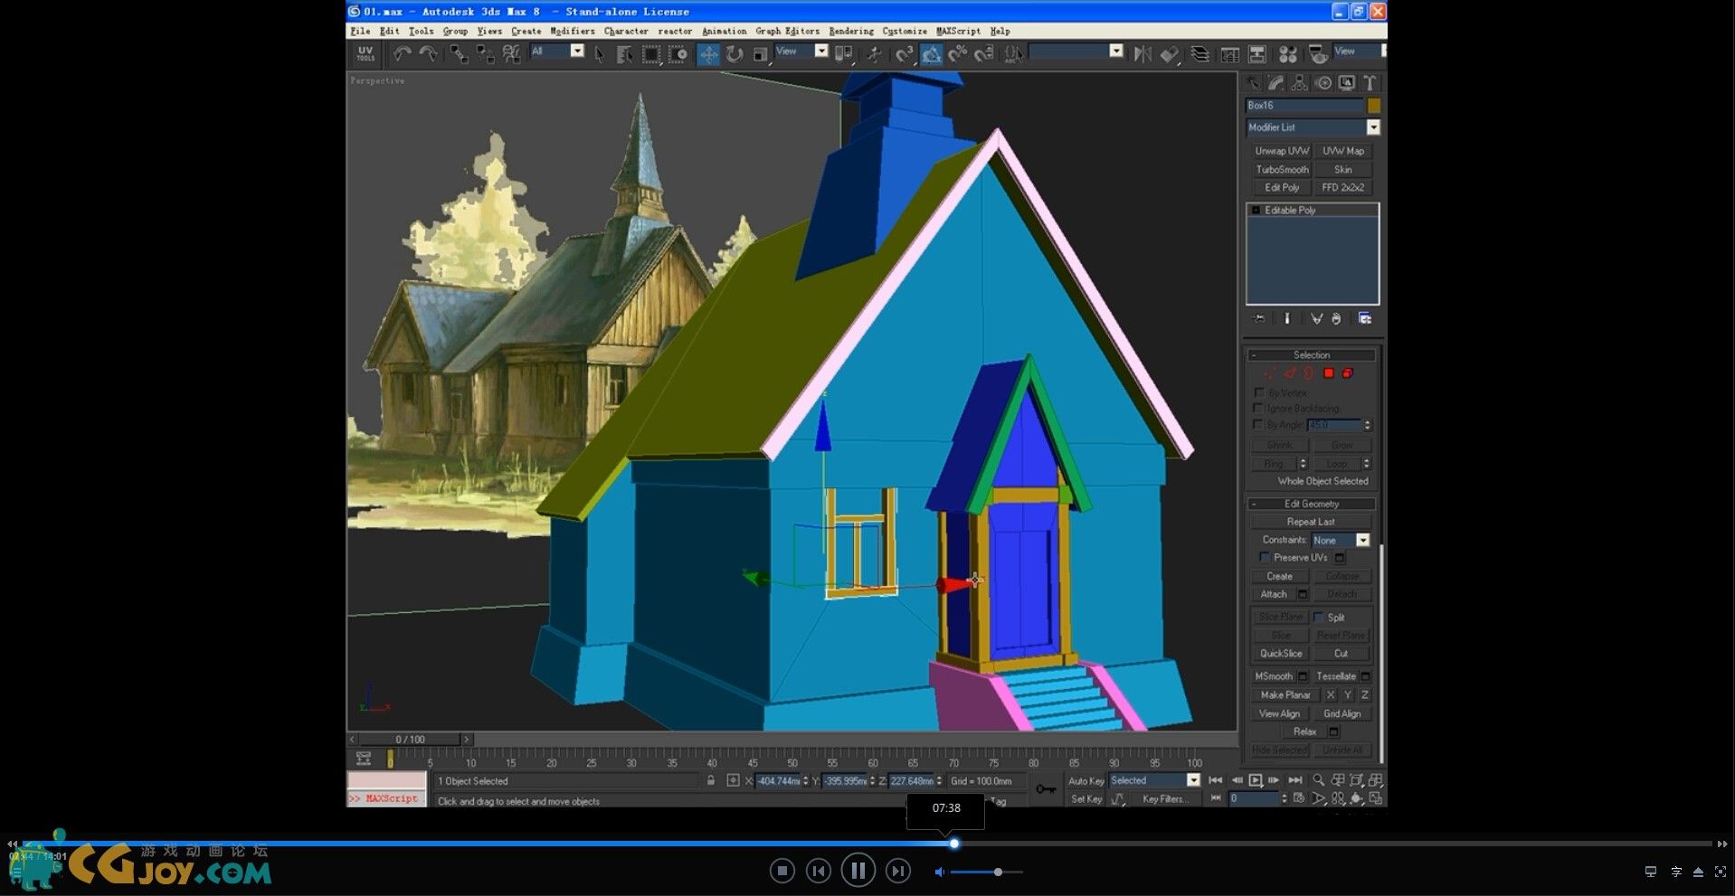Open the Modifiers menu
The image size is (1735, 896).
tap(573, 31)
